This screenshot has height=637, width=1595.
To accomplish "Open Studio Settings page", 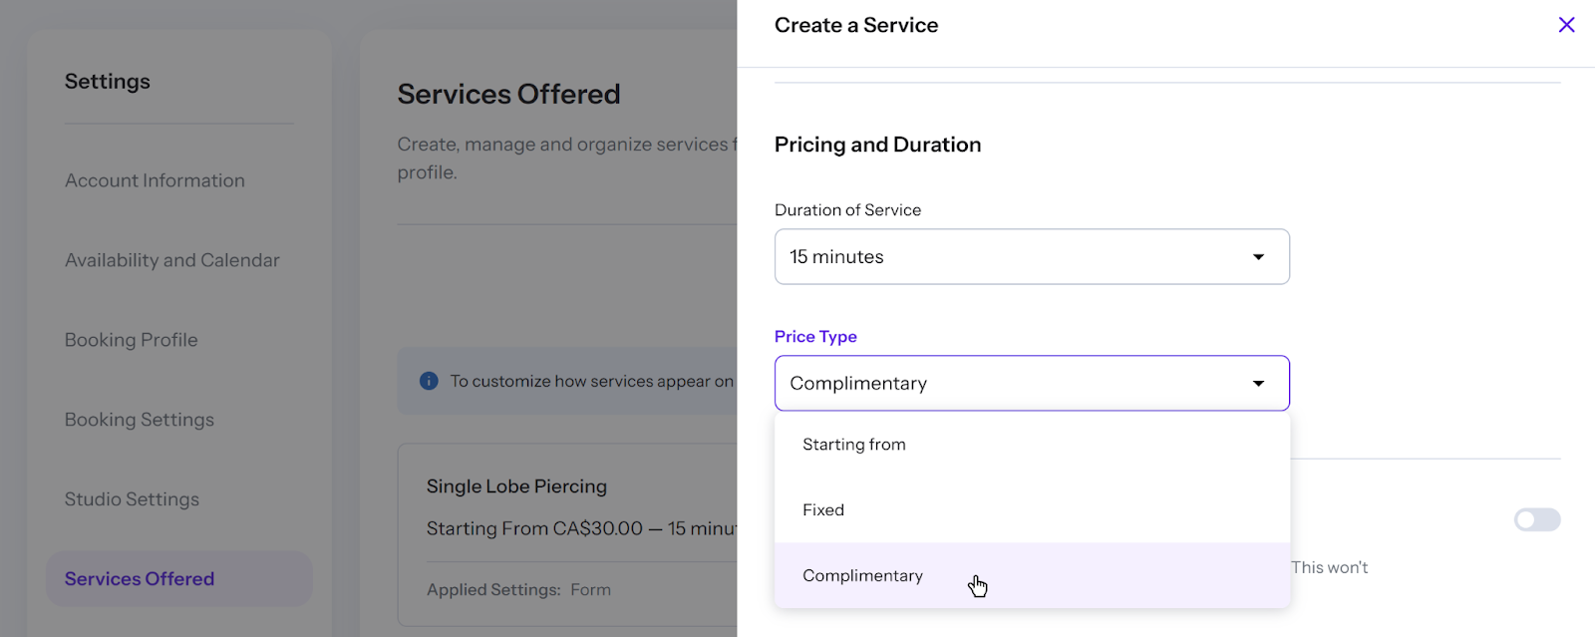I will (x=132, y=499).
